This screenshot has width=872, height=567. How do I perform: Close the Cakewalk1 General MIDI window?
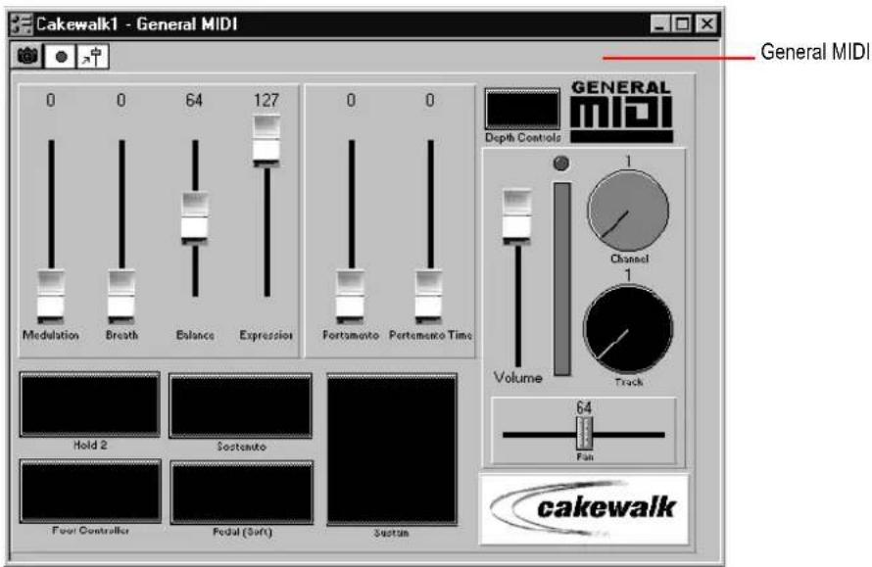(x=706, y=24)
